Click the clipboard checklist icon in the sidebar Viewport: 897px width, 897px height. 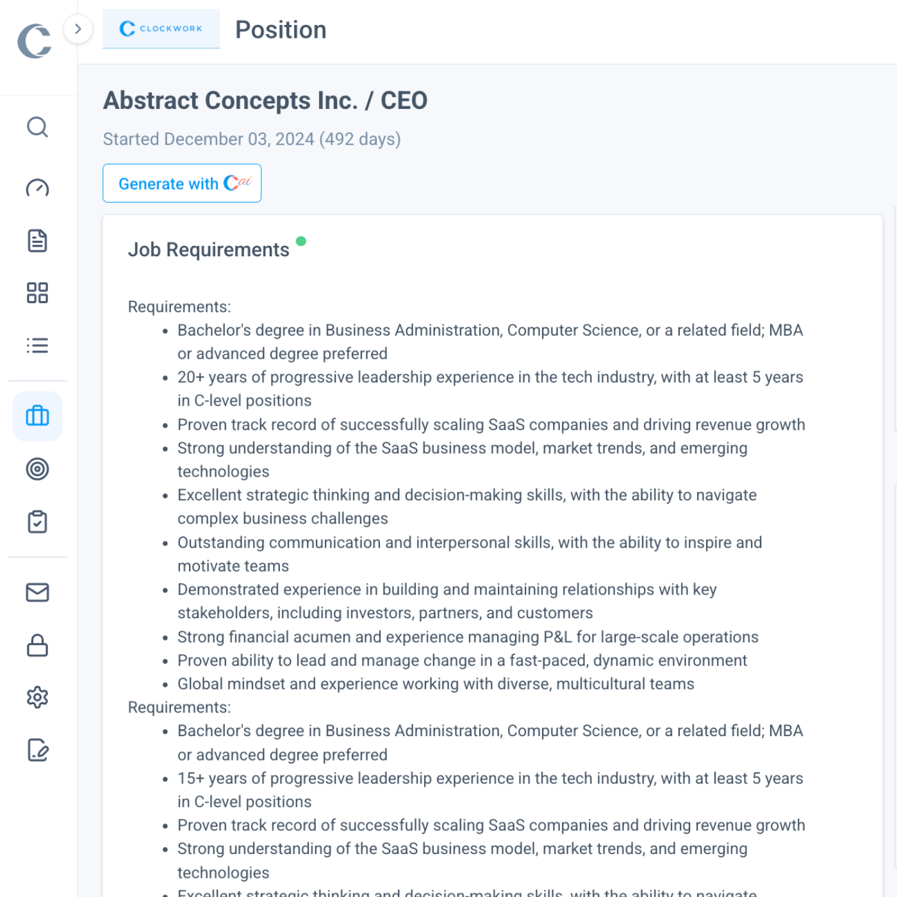tap(37, 522)
